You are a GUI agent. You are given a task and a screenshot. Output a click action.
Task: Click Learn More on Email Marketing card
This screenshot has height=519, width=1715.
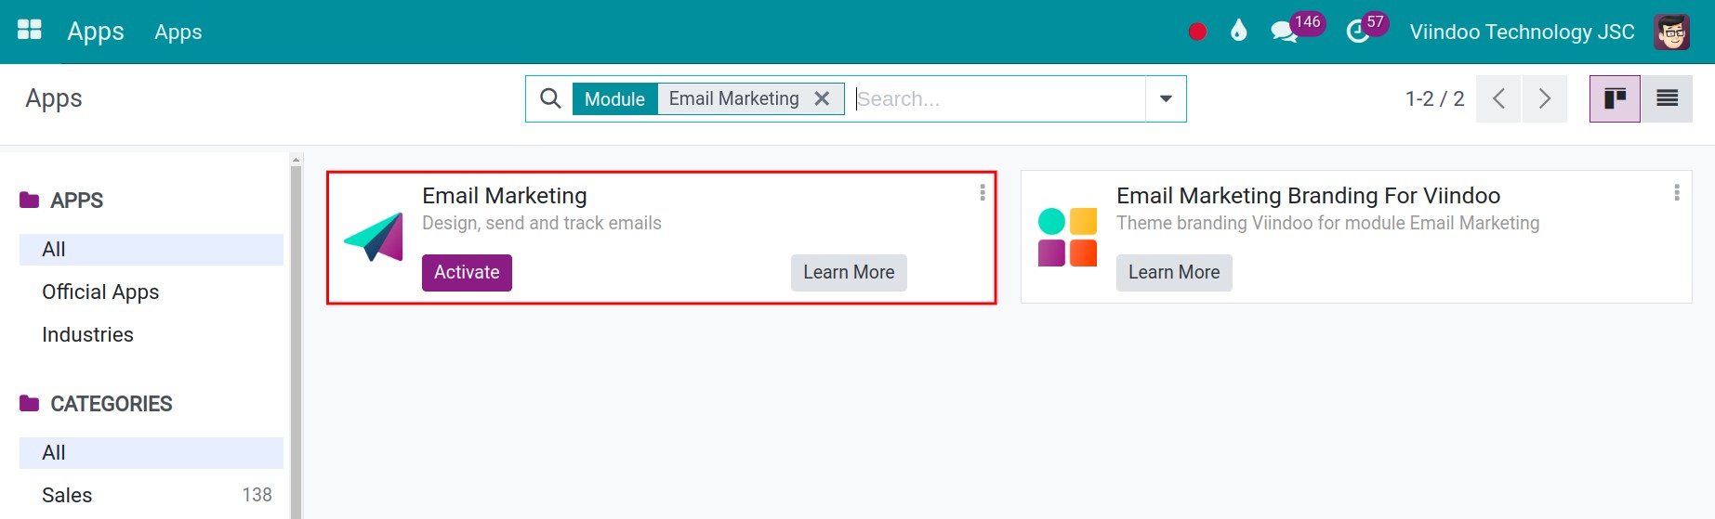tap(849, 272)
